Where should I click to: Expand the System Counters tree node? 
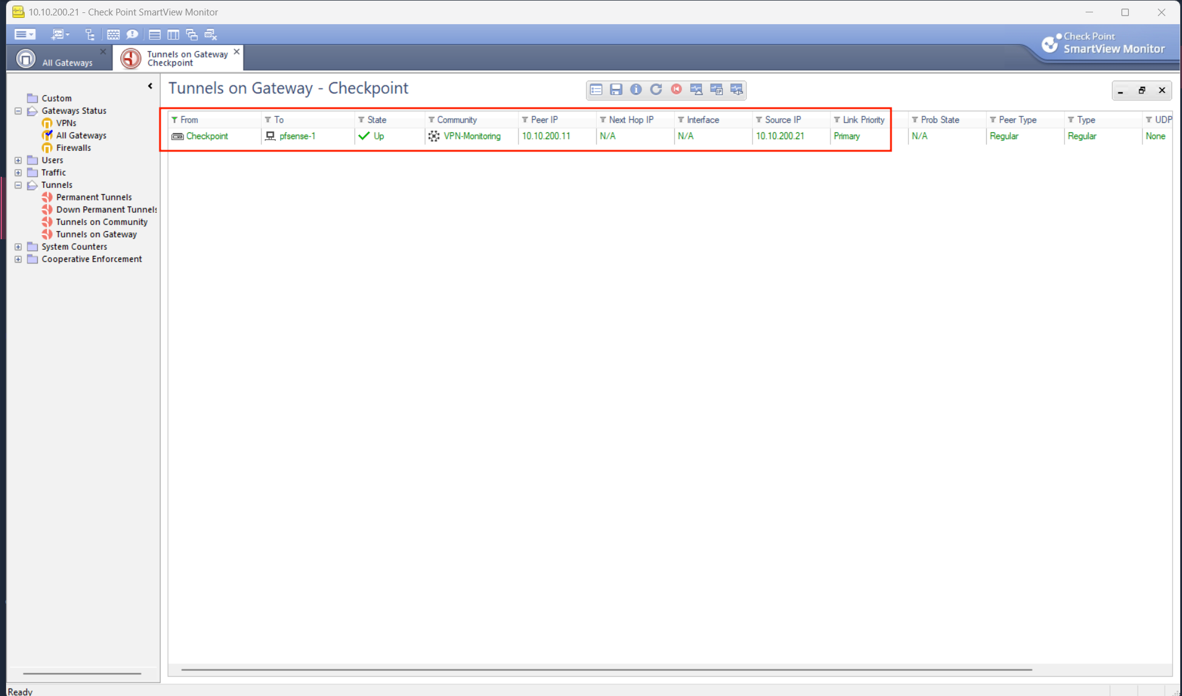[x=18, y=247]
